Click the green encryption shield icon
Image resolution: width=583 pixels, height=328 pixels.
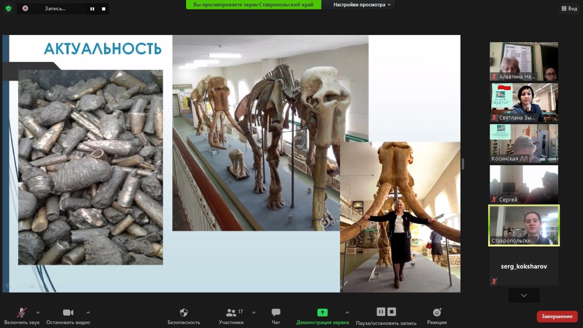click(8, 9)
